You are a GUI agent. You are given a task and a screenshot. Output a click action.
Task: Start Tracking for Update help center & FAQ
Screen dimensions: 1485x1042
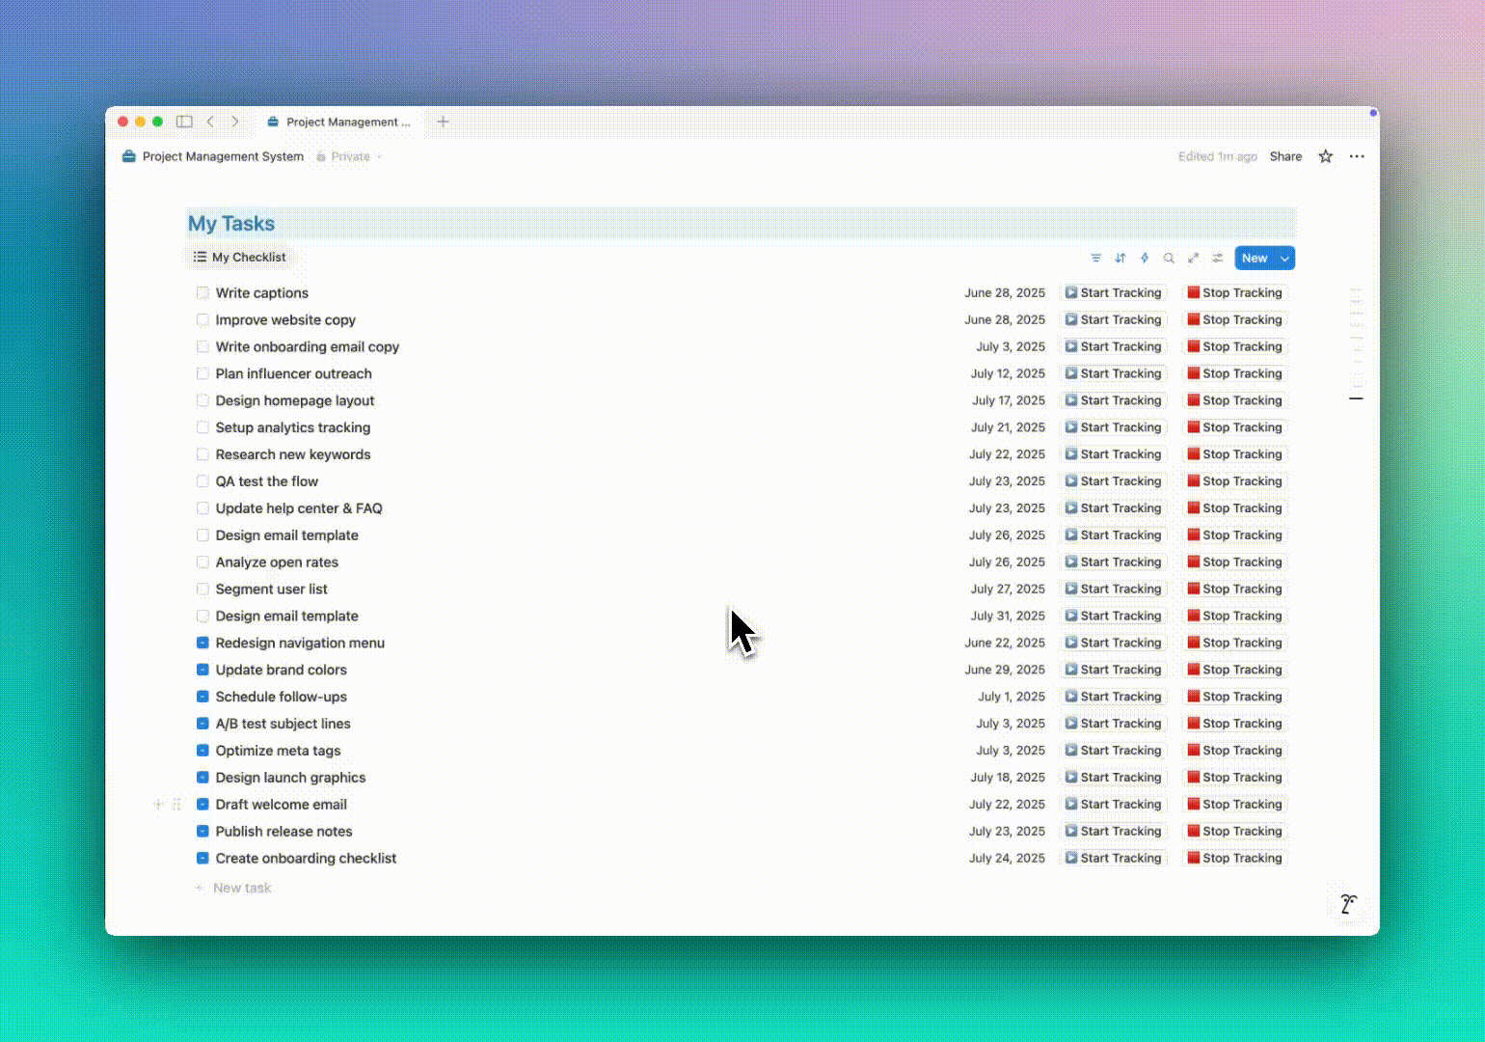pyautogui.click(x=1113, y=508)
